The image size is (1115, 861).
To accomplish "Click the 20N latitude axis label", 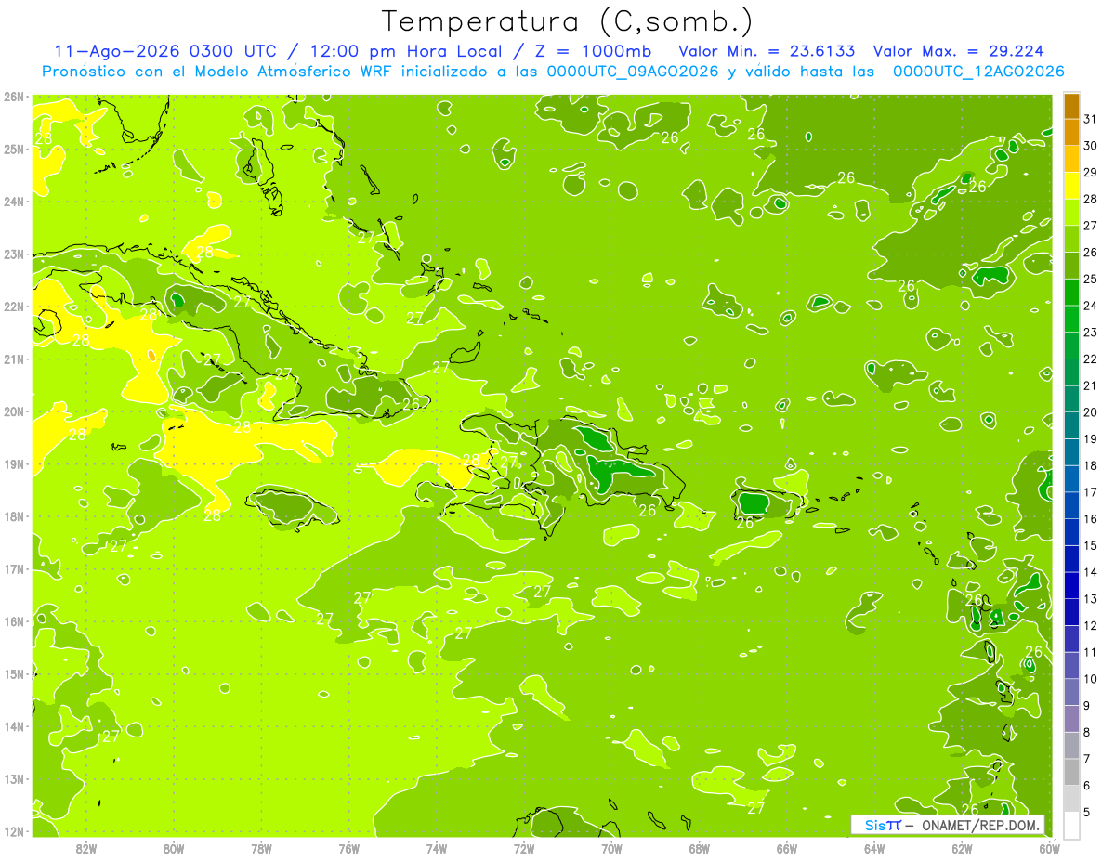I will (x=14, y=411).
